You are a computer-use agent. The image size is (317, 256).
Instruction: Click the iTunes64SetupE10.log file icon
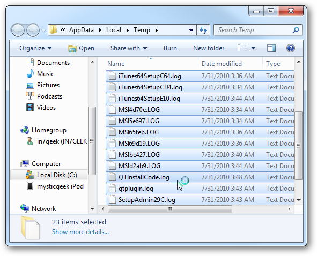[112, 99]
